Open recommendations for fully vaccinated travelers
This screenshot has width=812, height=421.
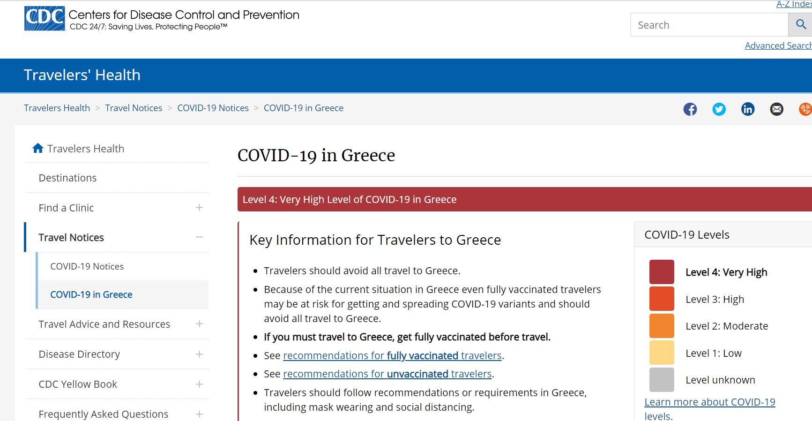392,356
